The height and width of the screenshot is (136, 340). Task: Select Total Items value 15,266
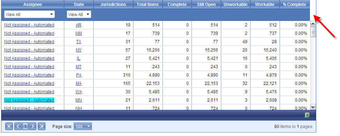tap(153, 50)
